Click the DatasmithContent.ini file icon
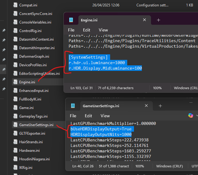 pyautogui.click(x=15, y=39)
